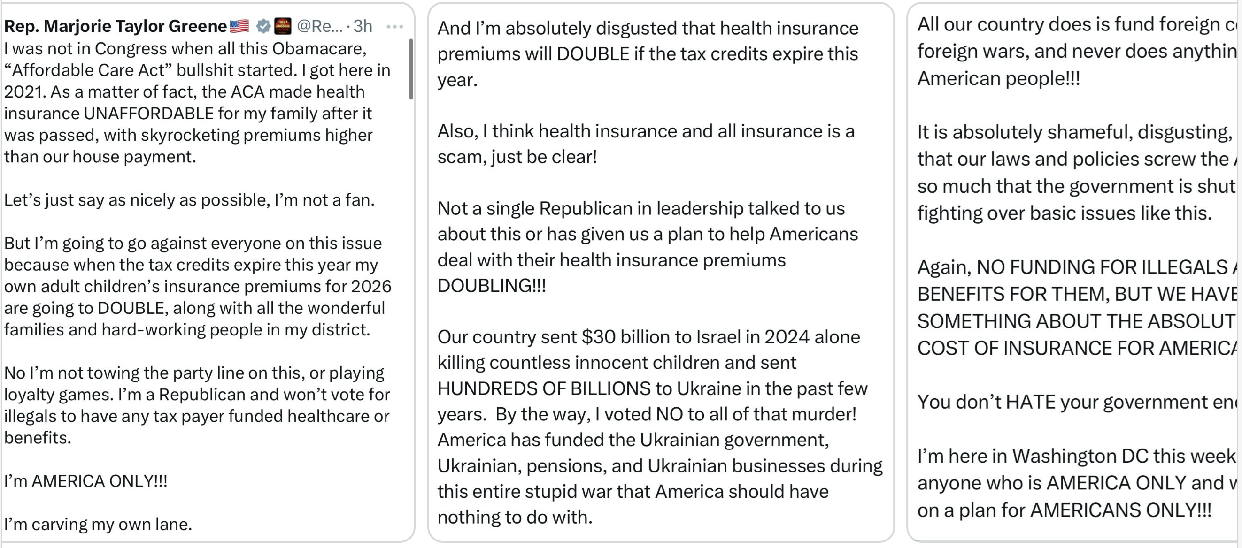Image resolution: width=1242 pixels, height=548 pixels.
Task: Click the line "I'm AMERICA ONLY!!!"
Action: coord(86,481)
